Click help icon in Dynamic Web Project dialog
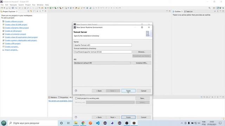The width and height of the screenshot is (225, 126). 76,117
